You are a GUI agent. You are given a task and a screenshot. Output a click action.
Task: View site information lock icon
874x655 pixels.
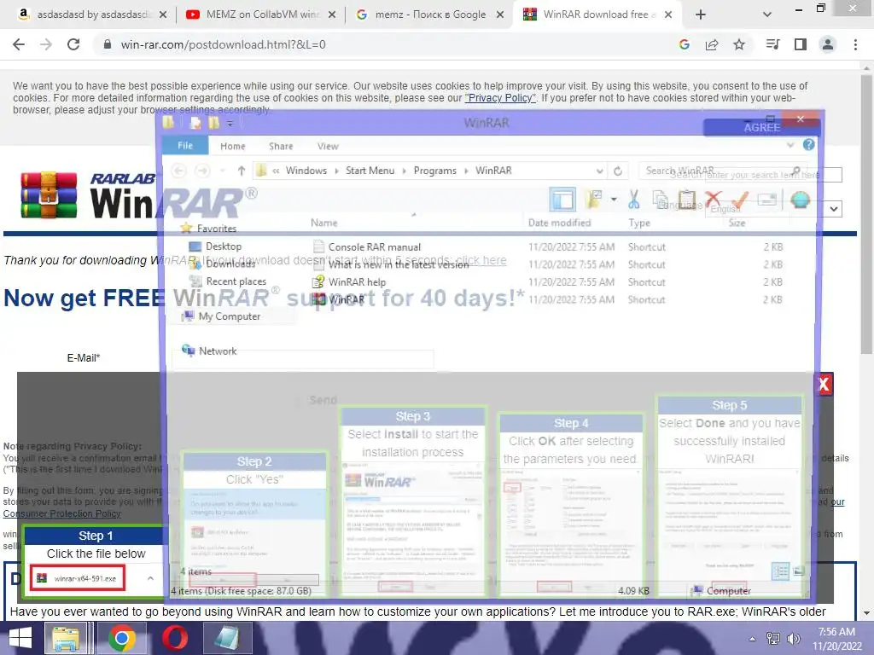tap(108, 44)
